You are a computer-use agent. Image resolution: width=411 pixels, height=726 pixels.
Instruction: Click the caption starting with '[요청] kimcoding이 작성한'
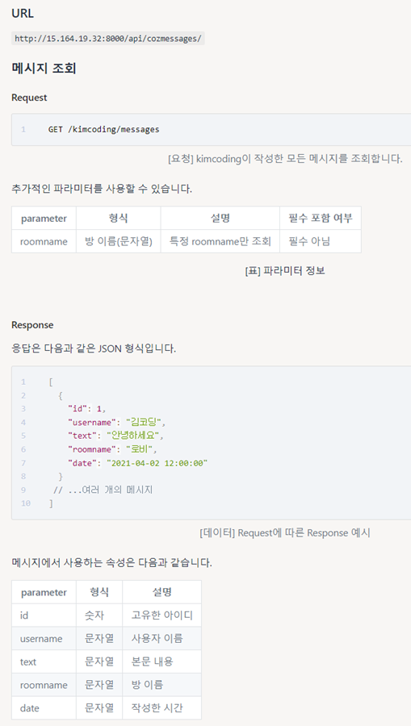tap(285, 159)
